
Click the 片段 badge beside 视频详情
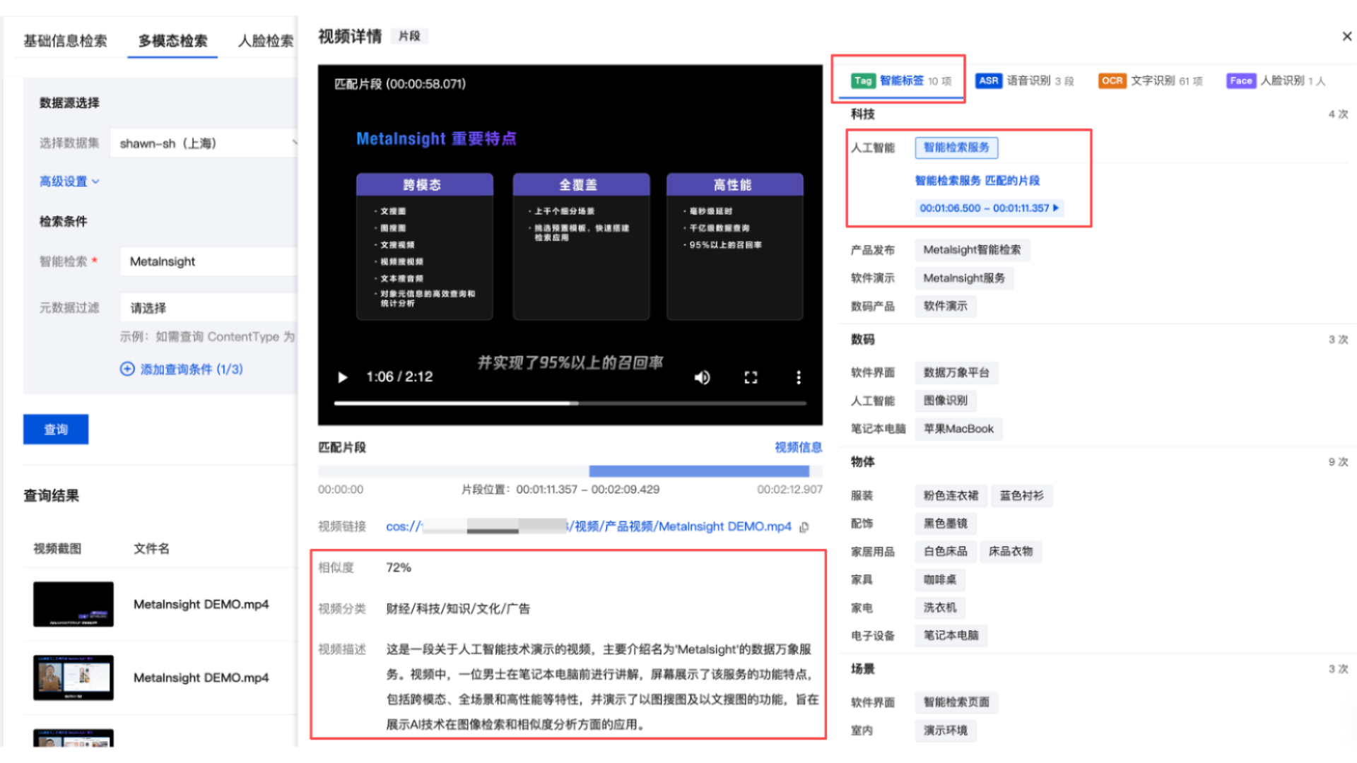pos(409,36)
